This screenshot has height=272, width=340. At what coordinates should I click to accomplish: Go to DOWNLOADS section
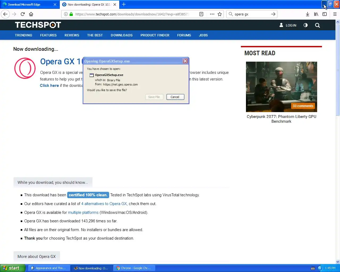coord(122,35)
